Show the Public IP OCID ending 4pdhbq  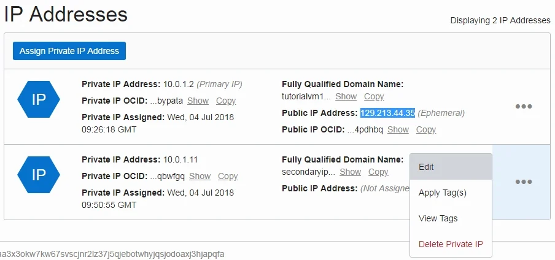coord(398,129)
